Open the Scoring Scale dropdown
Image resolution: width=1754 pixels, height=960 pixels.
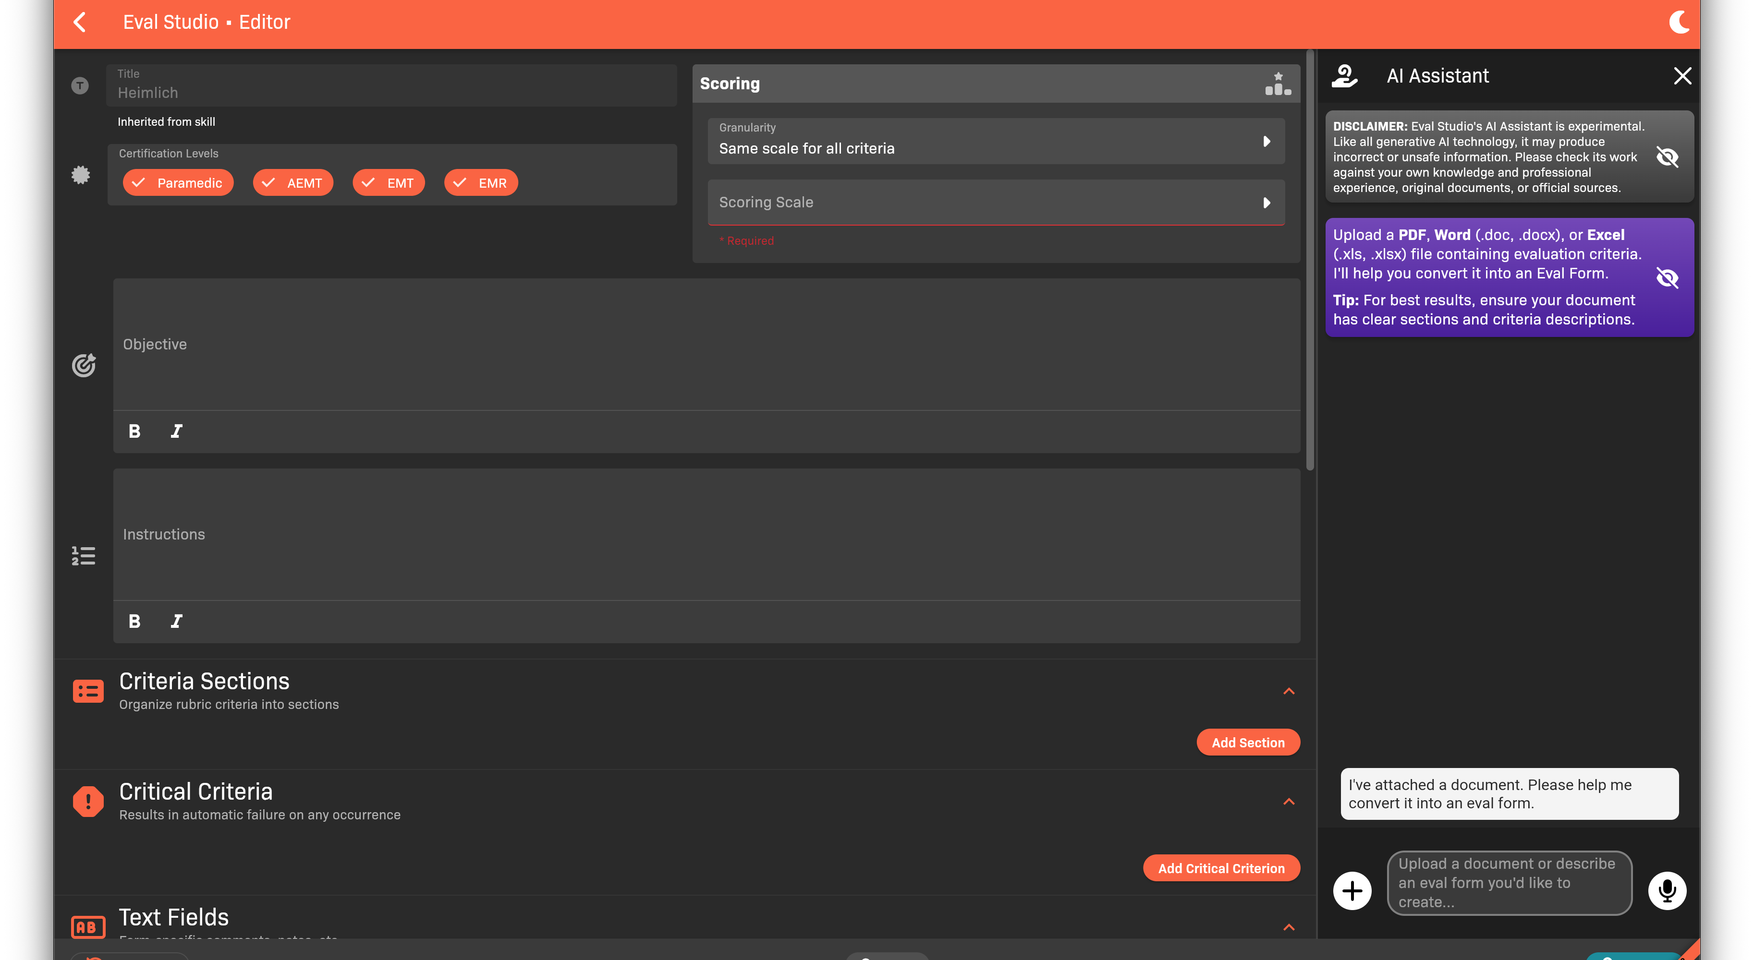click(x=996, y=203)
